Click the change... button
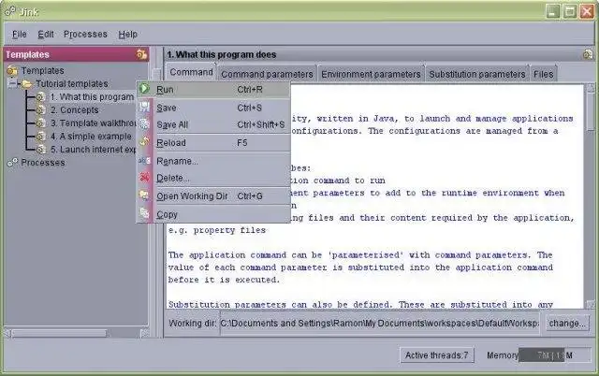The height and width of the screenshot is (376, 599). pyautogui.click(x=567, y=324)
